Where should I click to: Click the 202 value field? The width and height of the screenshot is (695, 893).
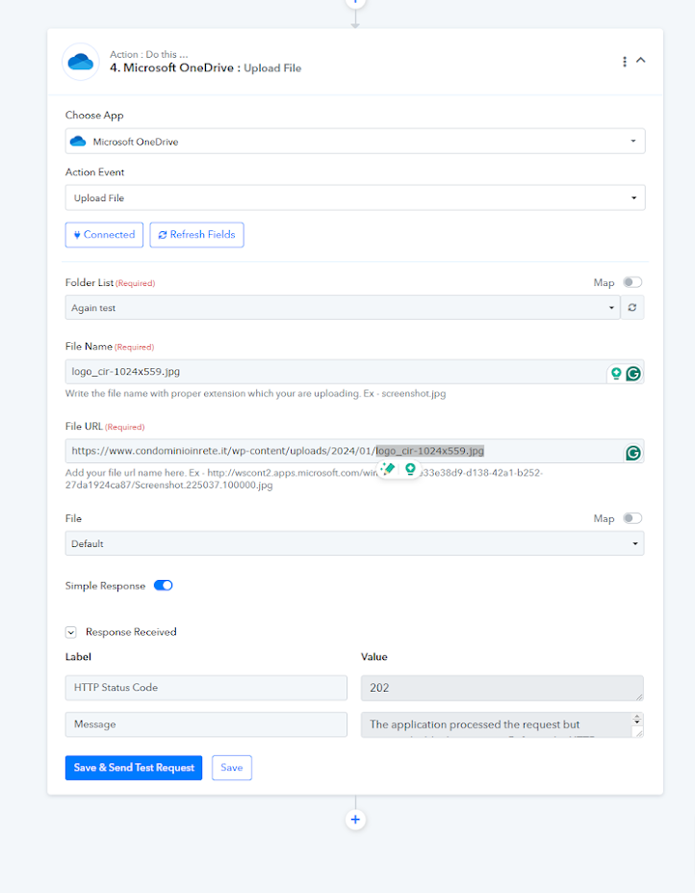pyautogui.click(x=502, y=688)
